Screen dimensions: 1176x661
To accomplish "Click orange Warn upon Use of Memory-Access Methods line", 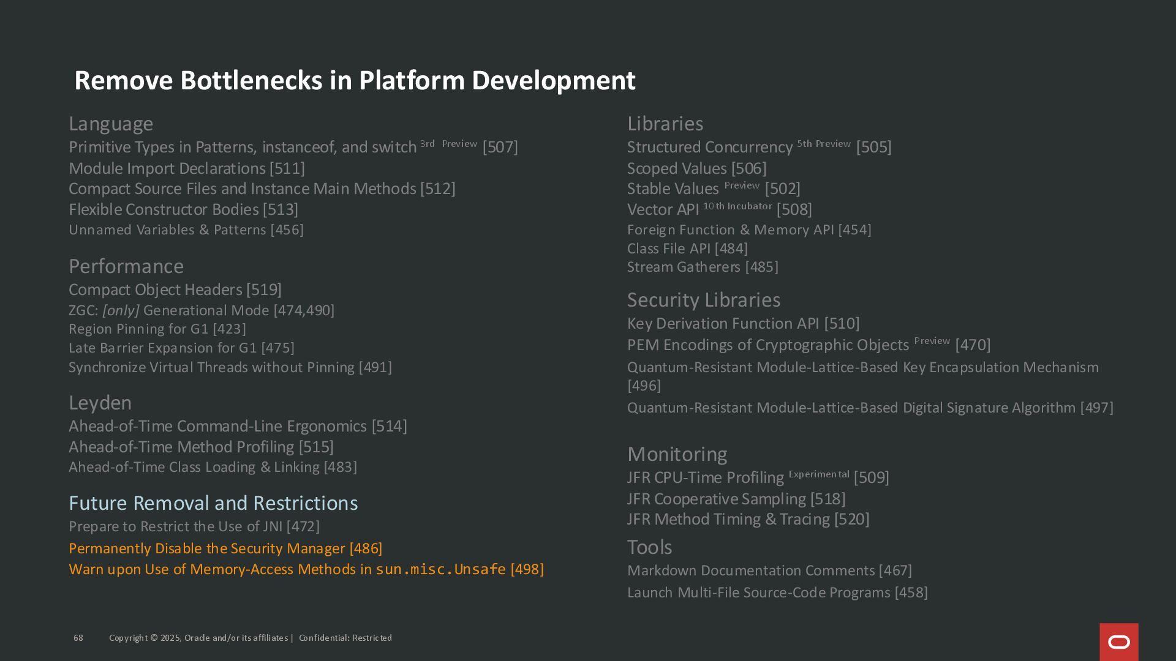I will point(306,569).
